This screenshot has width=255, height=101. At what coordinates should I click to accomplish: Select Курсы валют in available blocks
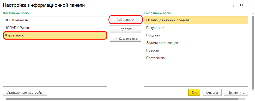55,35
